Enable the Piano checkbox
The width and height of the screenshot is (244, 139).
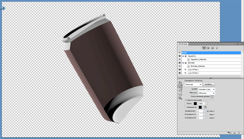(185, 104)
